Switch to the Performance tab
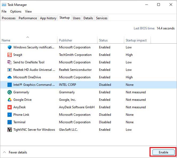This screenshot has width=177, height=158. pyautogui.click(x=28, y=18)
